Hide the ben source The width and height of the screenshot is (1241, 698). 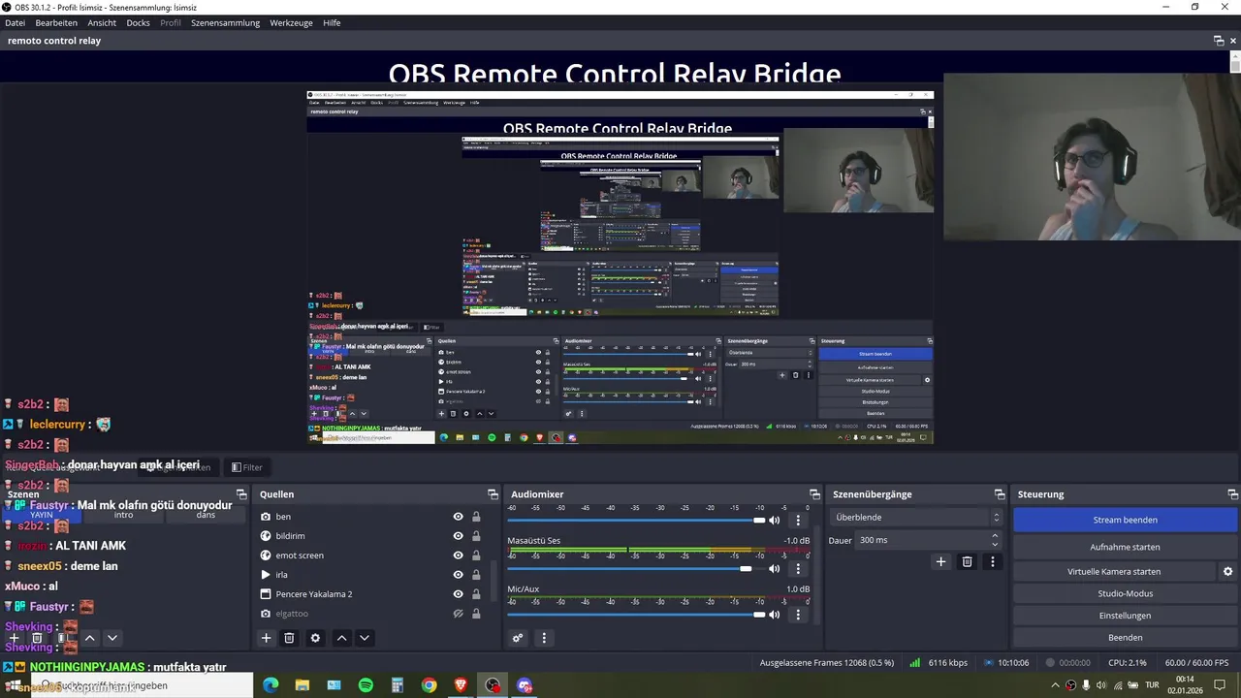coord(458,517)
